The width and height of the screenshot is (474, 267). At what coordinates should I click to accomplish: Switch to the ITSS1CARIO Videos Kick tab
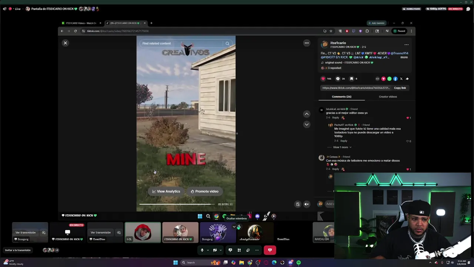81,23
